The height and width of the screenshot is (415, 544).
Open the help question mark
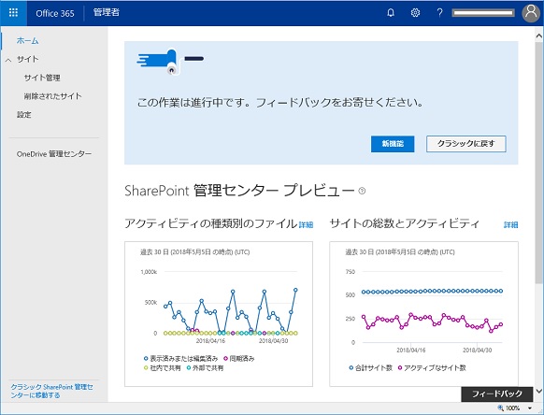pyautogui.click(x=439, y=13)
